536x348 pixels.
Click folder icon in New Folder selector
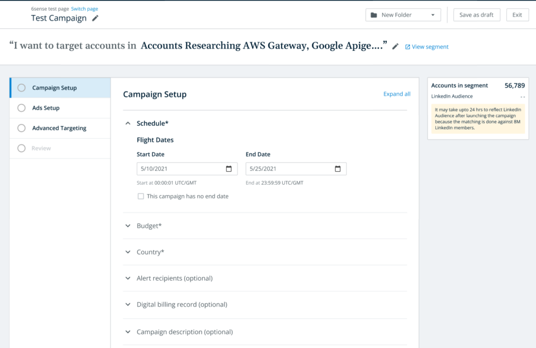point(374,15)
